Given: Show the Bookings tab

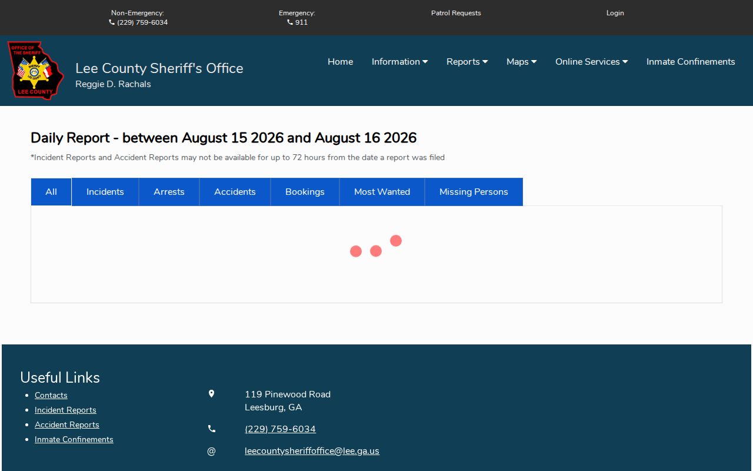Looking at the screenshot, I should pyautogui.click(x=305, y=192).
